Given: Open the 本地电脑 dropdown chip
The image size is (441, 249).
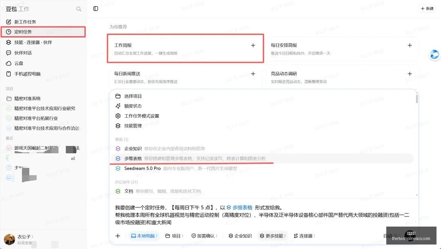Looking at the screenshot, I should [144, 236].
